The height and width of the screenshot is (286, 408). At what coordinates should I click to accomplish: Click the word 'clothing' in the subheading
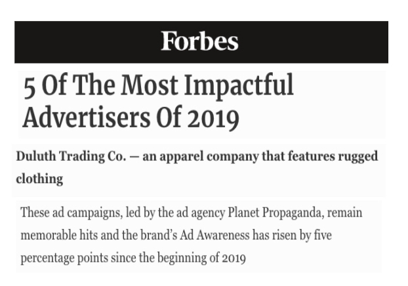(39, 179)
